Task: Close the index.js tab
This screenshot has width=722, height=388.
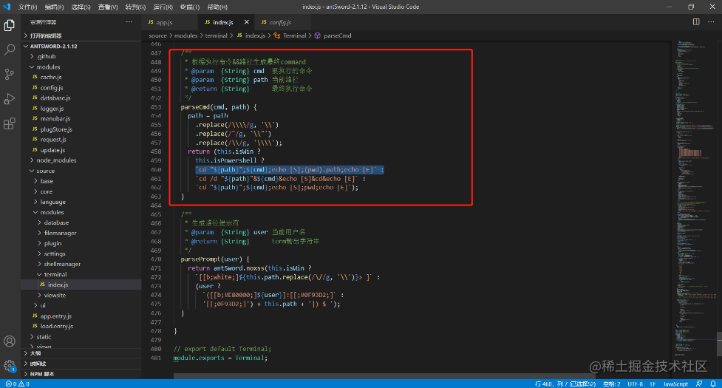Action: click(x=246, y=22)
